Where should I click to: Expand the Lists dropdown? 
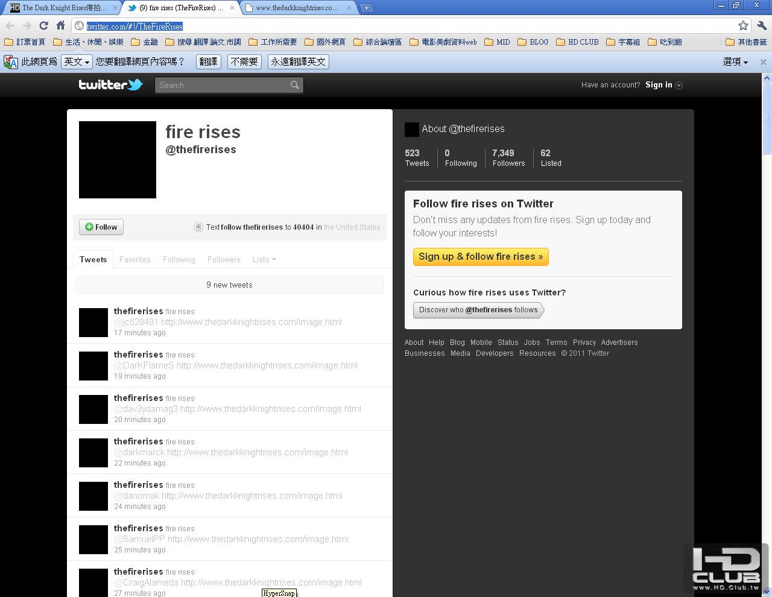point(264,259)
